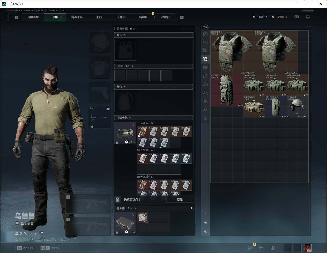Open the mail inbox envelope icon

click(297, 17)
